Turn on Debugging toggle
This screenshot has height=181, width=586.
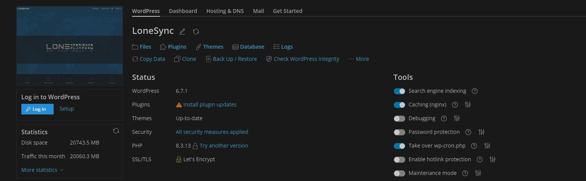click(x=400, y=119)
